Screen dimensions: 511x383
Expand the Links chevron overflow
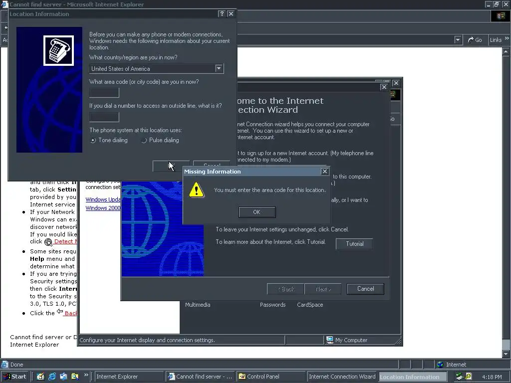tap(507, 38)
